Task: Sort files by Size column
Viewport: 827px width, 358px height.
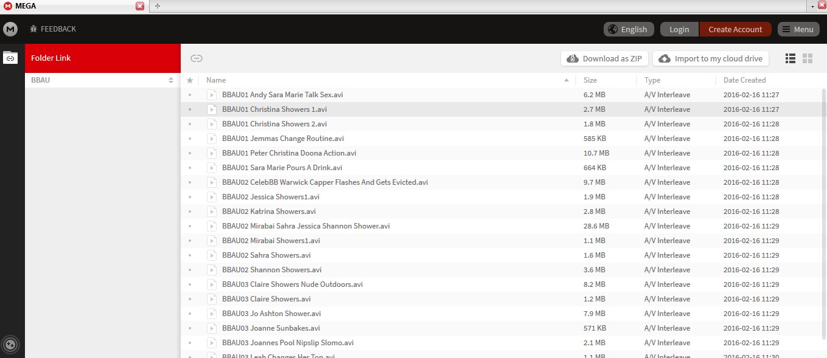Action: point(590,80)
